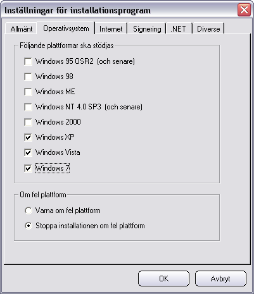Screen dimensions: 254x294
Task: Go to the Signering tab
Action: click(147, 28)
